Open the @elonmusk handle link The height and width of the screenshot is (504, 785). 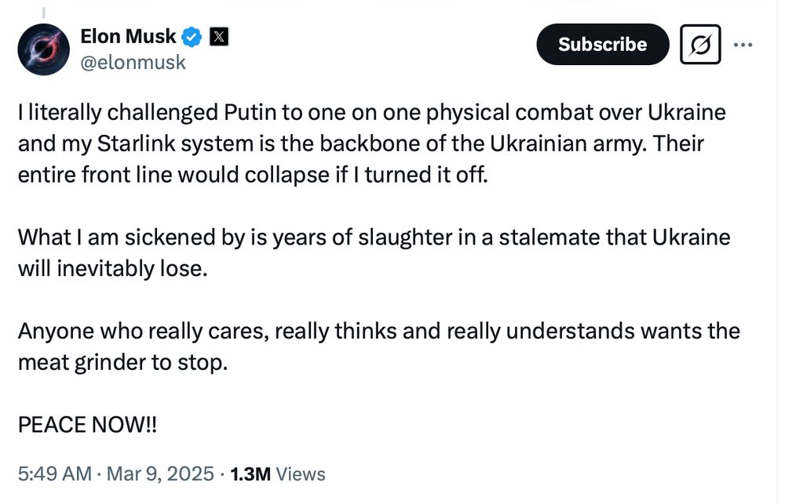click(x=133, y=63)
